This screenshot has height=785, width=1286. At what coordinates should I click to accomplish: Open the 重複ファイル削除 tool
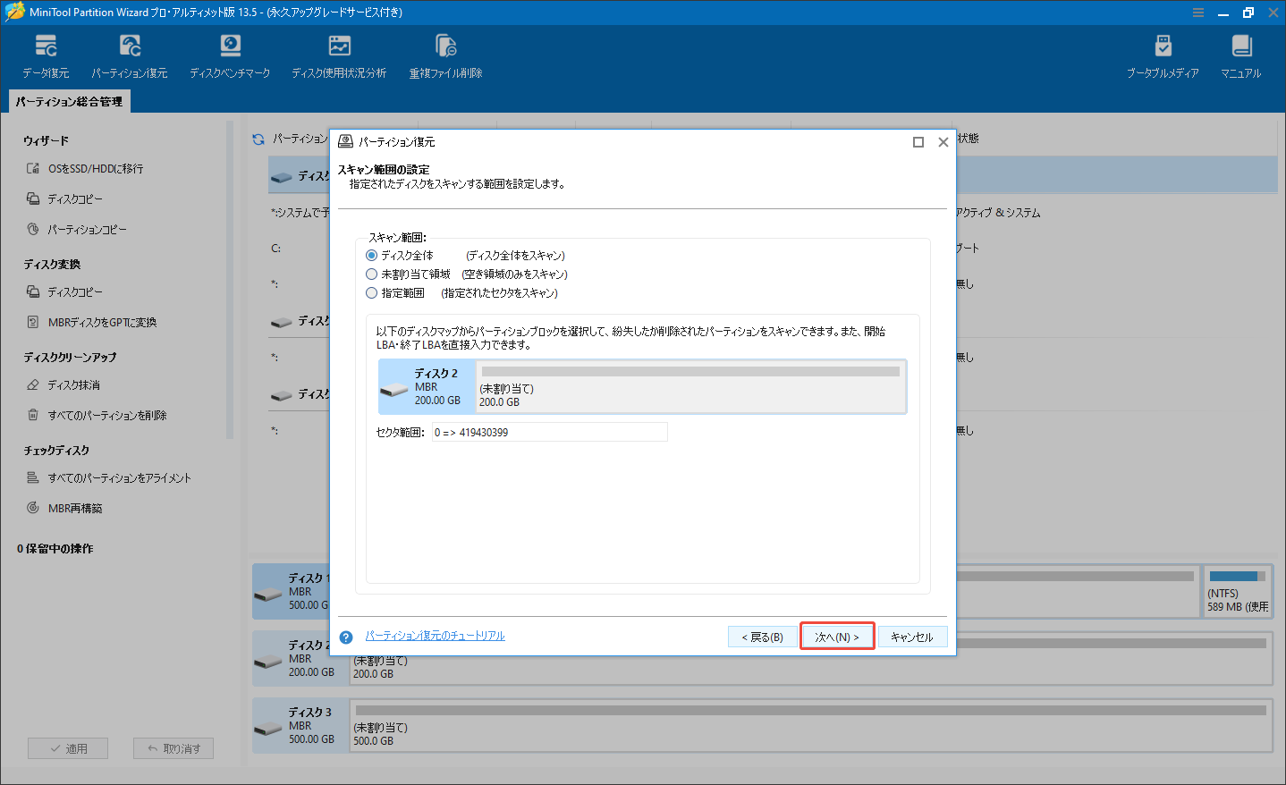coord(445,54)
